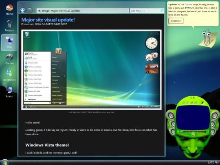
Task: Click the stop button on the green media player
Action: [x=192, y=103]
